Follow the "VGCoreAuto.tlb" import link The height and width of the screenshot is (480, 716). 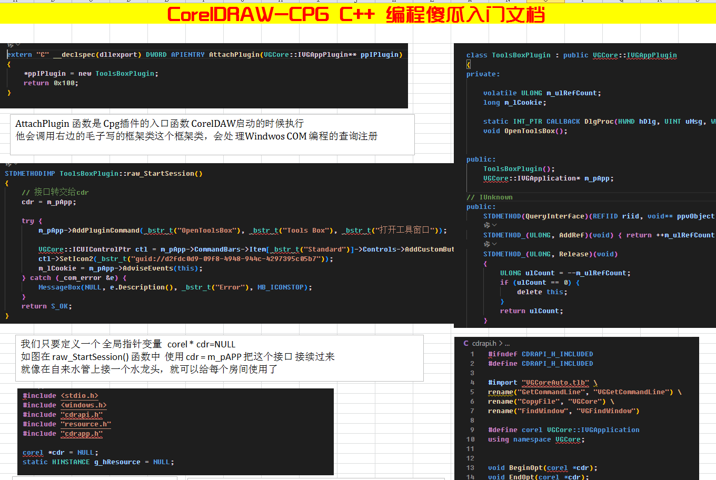[556, 383]
